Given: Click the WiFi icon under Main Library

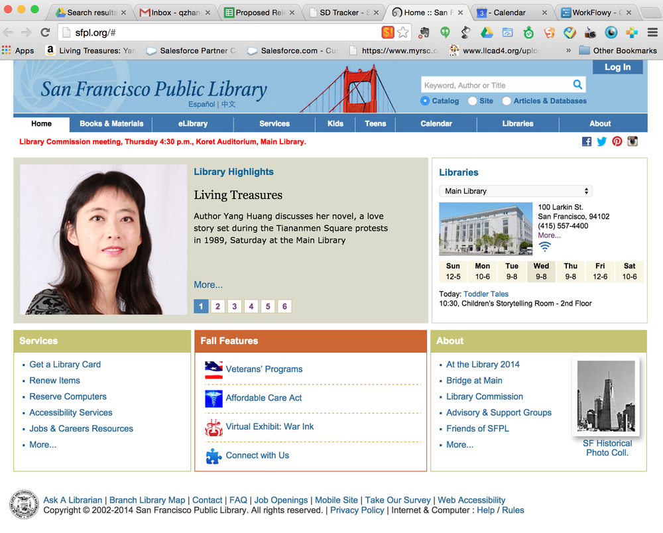Looking at the screenshot, I should point(544,247).
